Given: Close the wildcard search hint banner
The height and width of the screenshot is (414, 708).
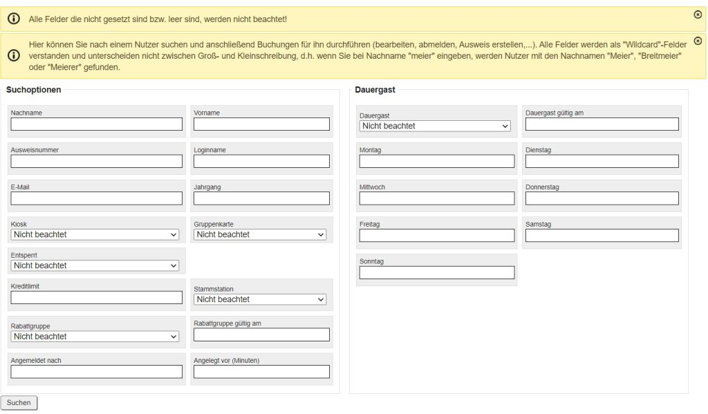Looking at the screenshot, I should [698, 41].
